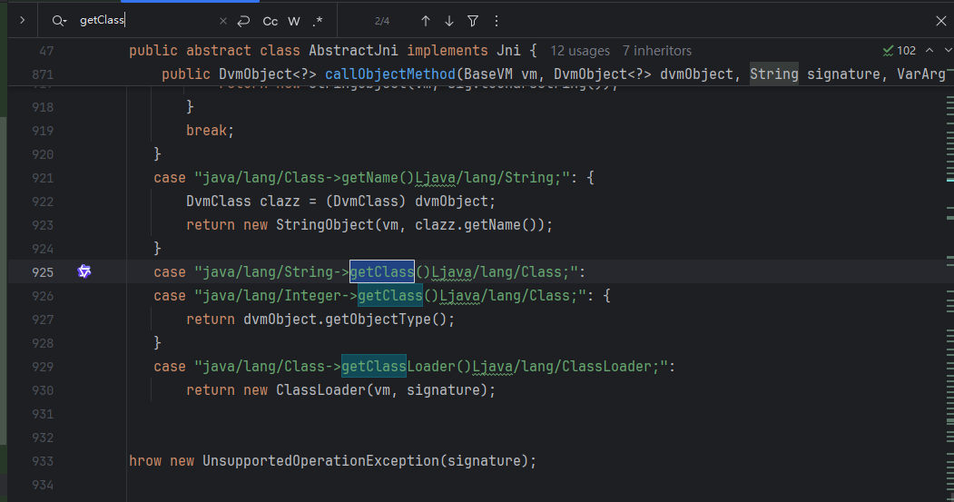Expand the replace field chevron
The image size is (954, 502).
pyautogui.click(x=21, y=20)
